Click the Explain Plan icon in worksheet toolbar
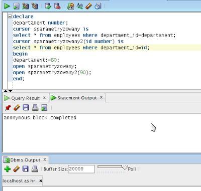 click(x=26, y=6)
